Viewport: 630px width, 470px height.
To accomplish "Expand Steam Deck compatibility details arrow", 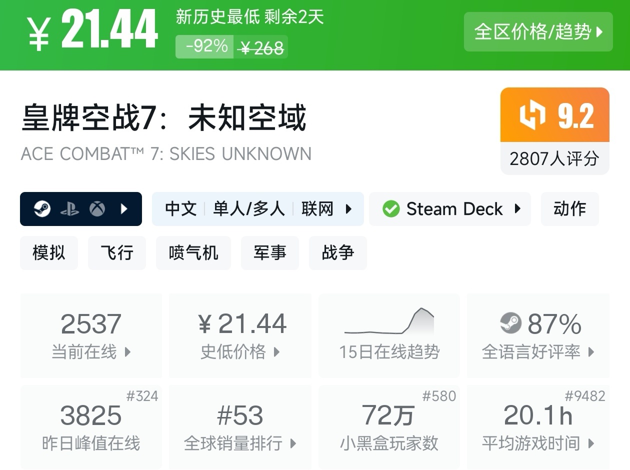I will click(517, 209).
